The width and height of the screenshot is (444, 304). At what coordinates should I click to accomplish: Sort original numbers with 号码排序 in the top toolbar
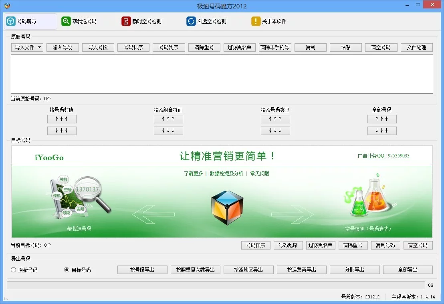133,47
